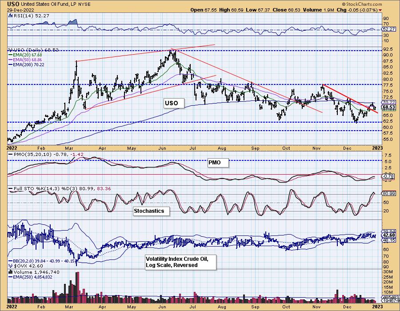Click 'Jun' on the price panel date axis
The height and width of the screenshot is (311, 400).
[x=162, y=148]
